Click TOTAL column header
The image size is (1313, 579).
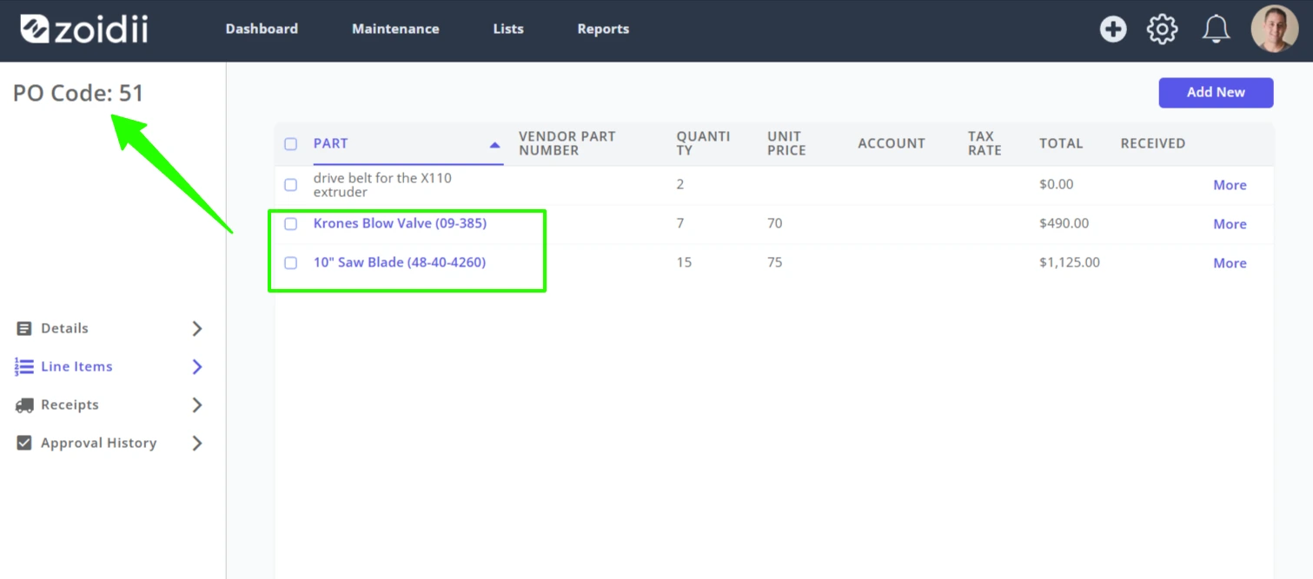(x=1061, y=144)
